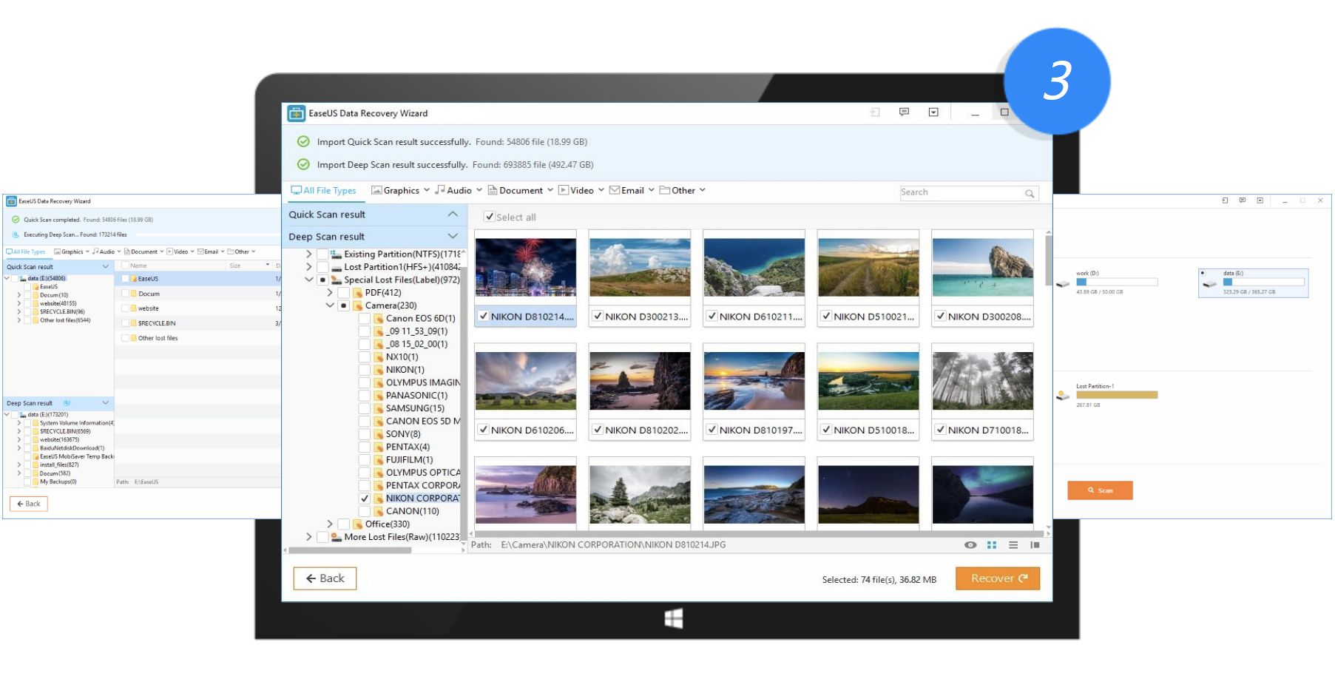1335x679 pixels.
Task: Click the Back button in main window
Action: [x=325, y=578]
